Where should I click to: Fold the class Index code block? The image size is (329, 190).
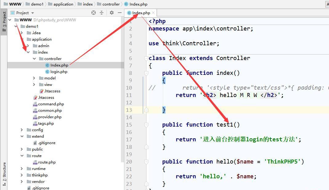[146, 59]
